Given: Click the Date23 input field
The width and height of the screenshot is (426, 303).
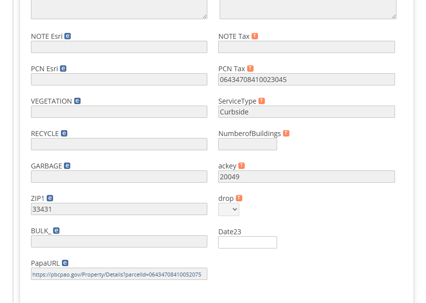Looking at the screenshot, I should [x=247, y=242].
